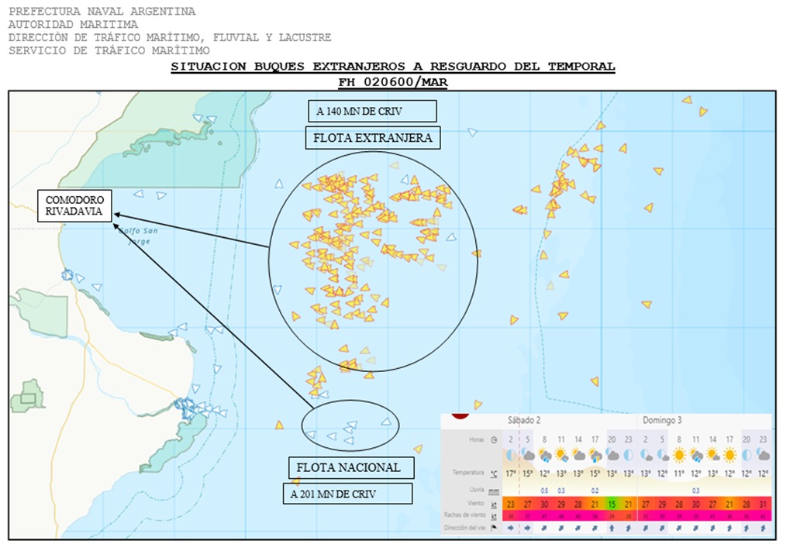Click the half-moon icon at Sábado 2 hours
This screenshot has height=551, width=790.
tap(510, 455)
